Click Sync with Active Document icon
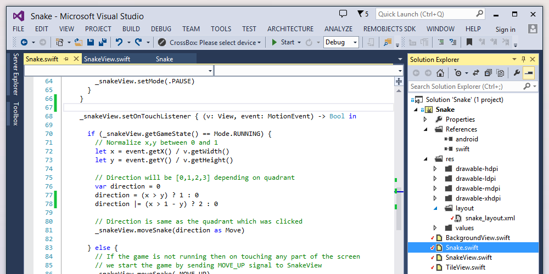The image size is (549, 274). (x=475, y=73)
